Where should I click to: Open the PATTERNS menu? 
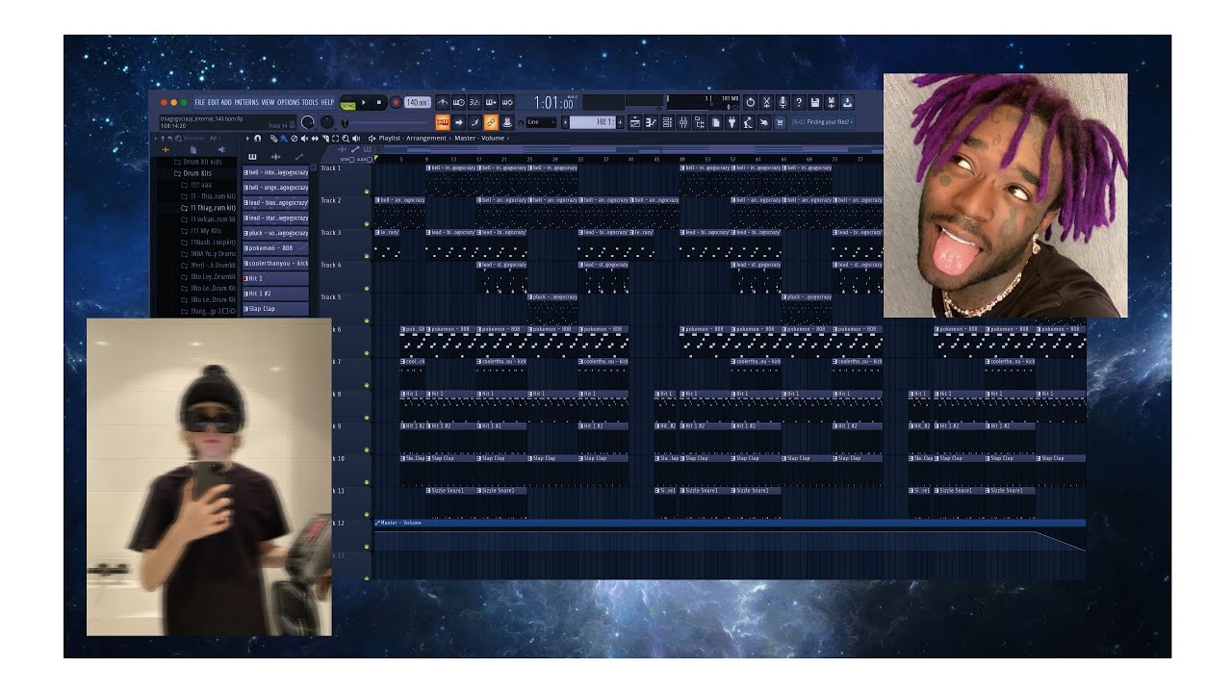click(x=246, y=102)
